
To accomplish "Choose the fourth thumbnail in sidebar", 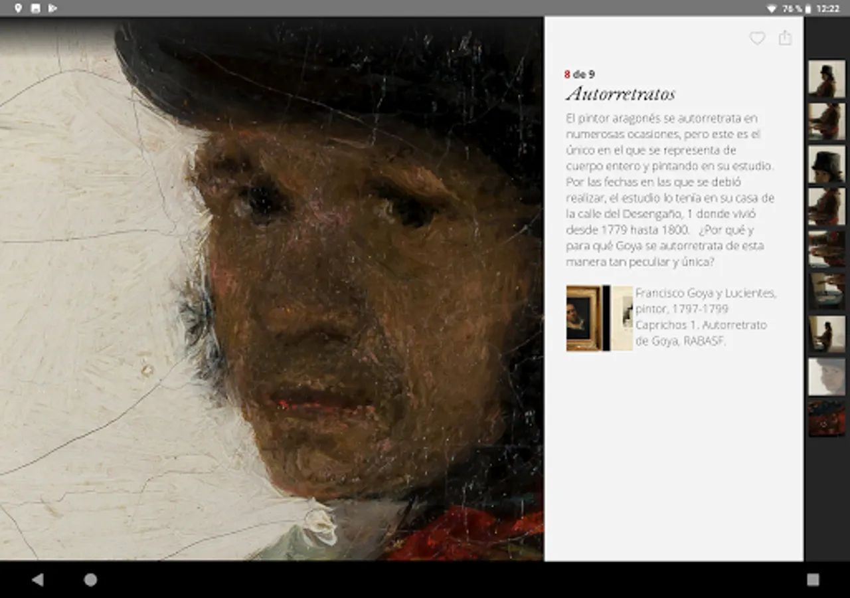I will point(827,207).
